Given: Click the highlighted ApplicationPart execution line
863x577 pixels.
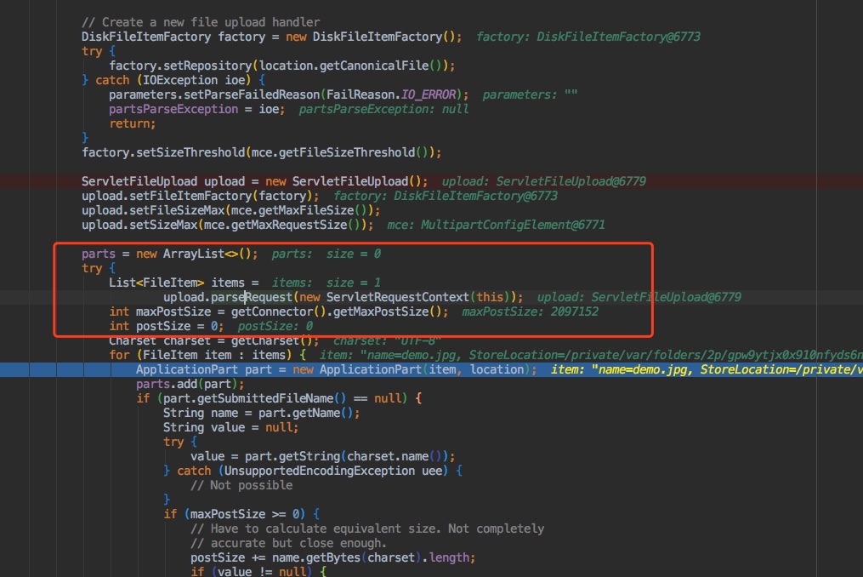Looking at the screenshot, I should pyautogui.click(x=332, y=369).
